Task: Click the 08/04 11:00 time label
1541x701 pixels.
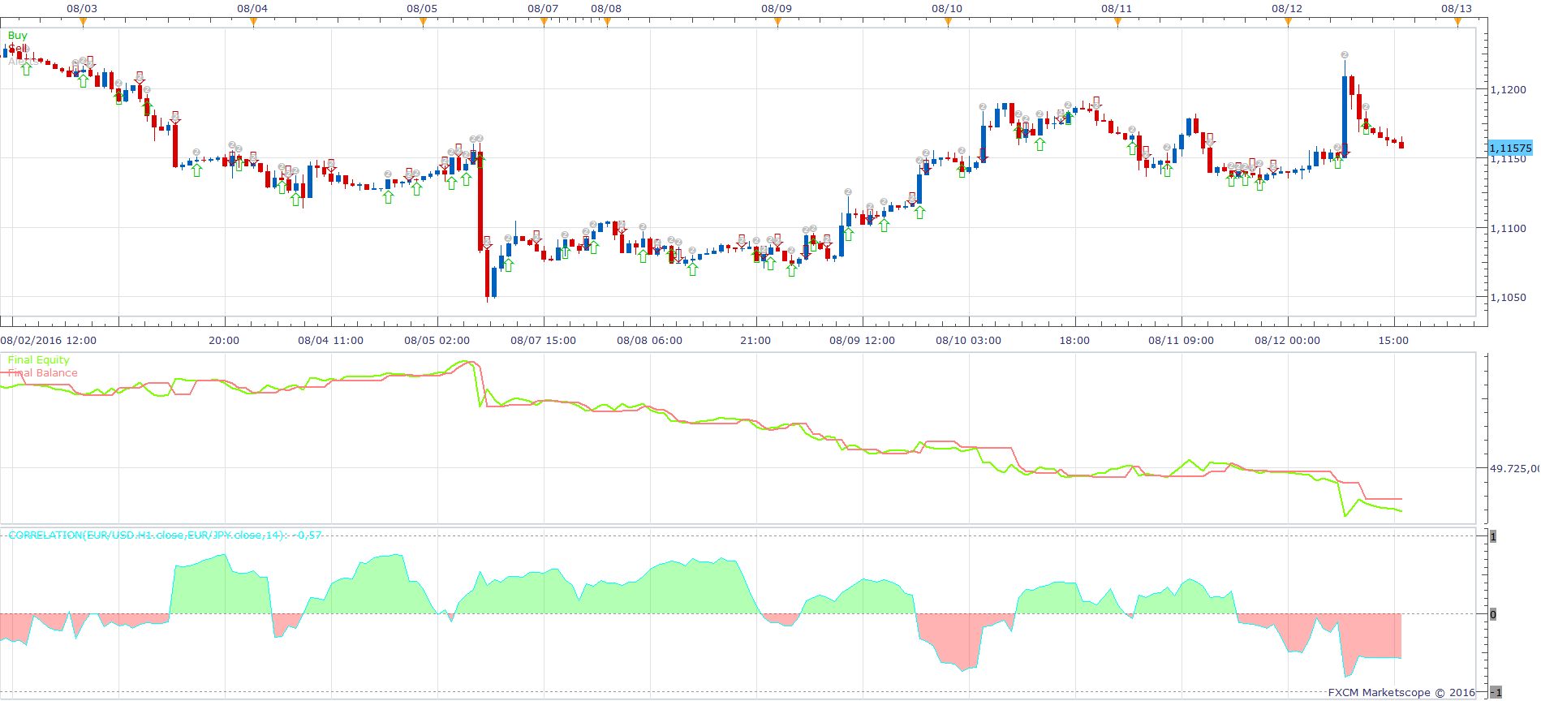Action: pos(330,341)
